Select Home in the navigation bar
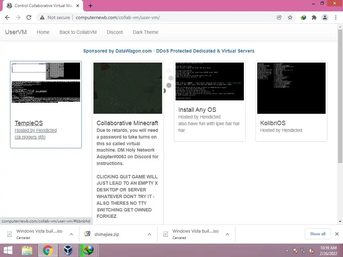Image resolution: width=343 pixels, height=257 pixels. [43, 32]
